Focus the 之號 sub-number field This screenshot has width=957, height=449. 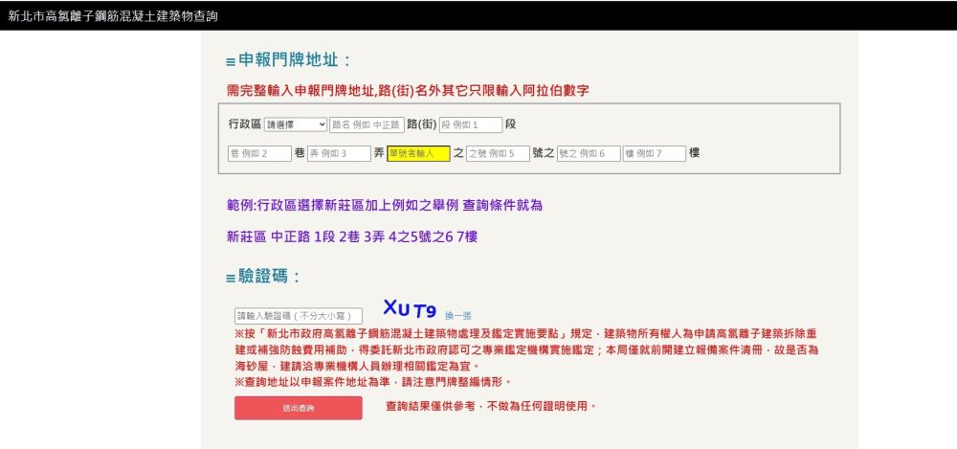point(498,153)
